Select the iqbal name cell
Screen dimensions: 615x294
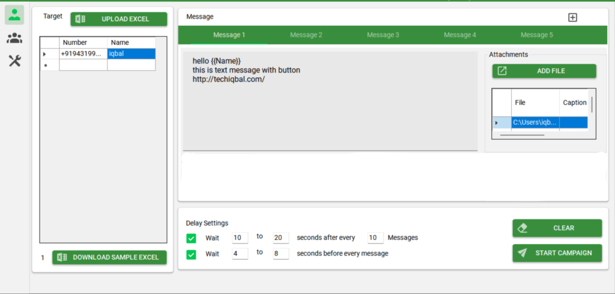tap(131, 54)
